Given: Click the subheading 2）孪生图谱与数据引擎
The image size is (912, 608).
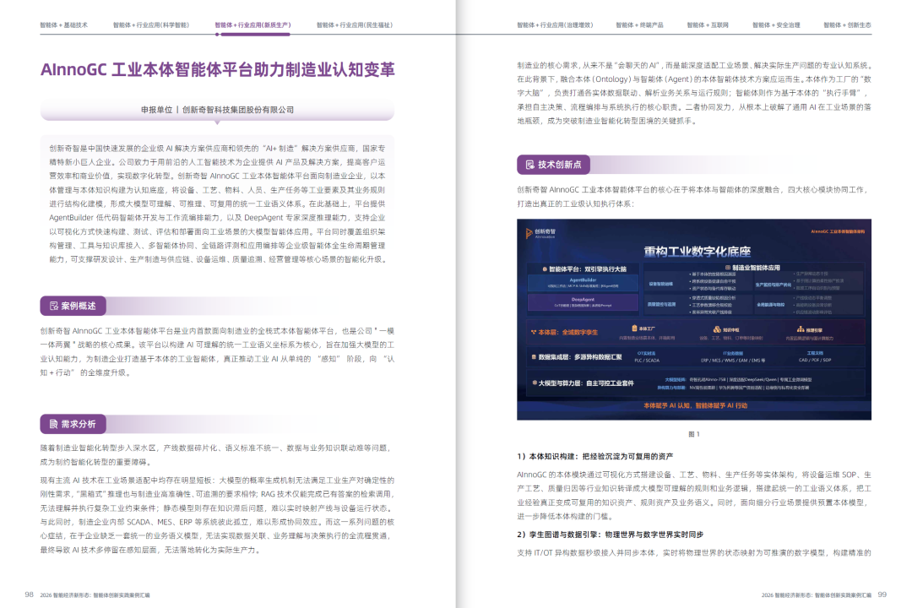Looking at the screenshot, I should (611, 534).
